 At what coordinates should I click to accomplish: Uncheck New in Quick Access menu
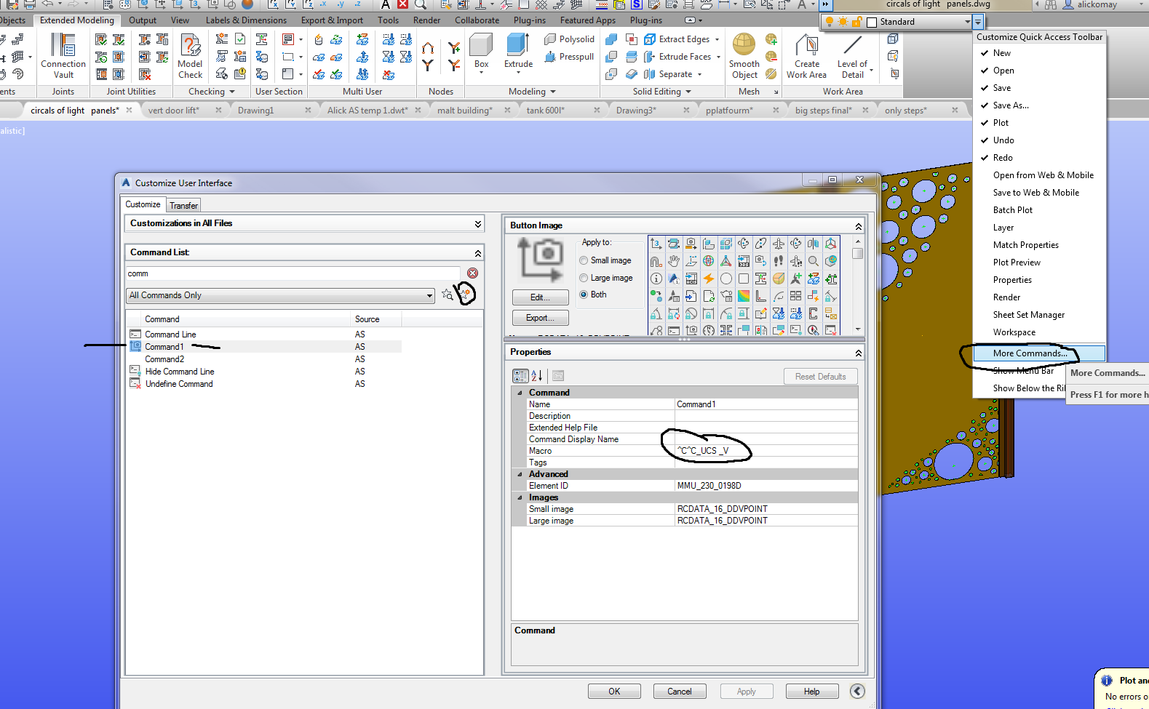pos(1039,53)
